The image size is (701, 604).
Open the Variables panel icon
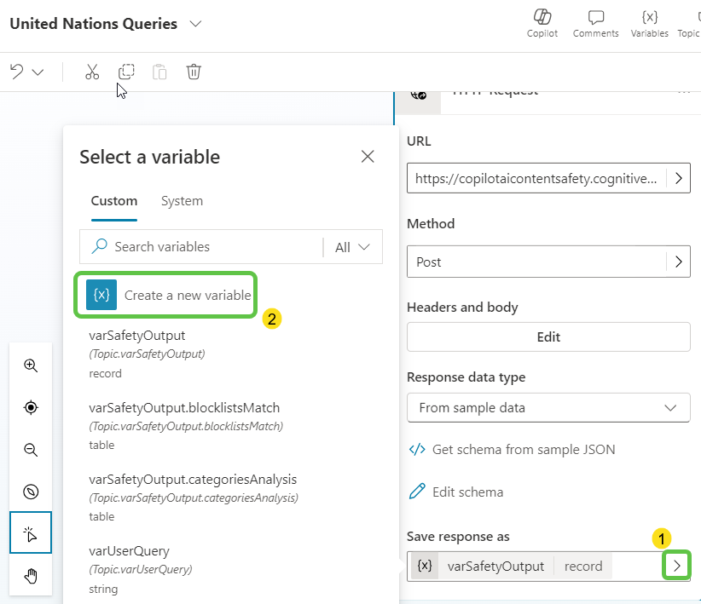[649, 23]
